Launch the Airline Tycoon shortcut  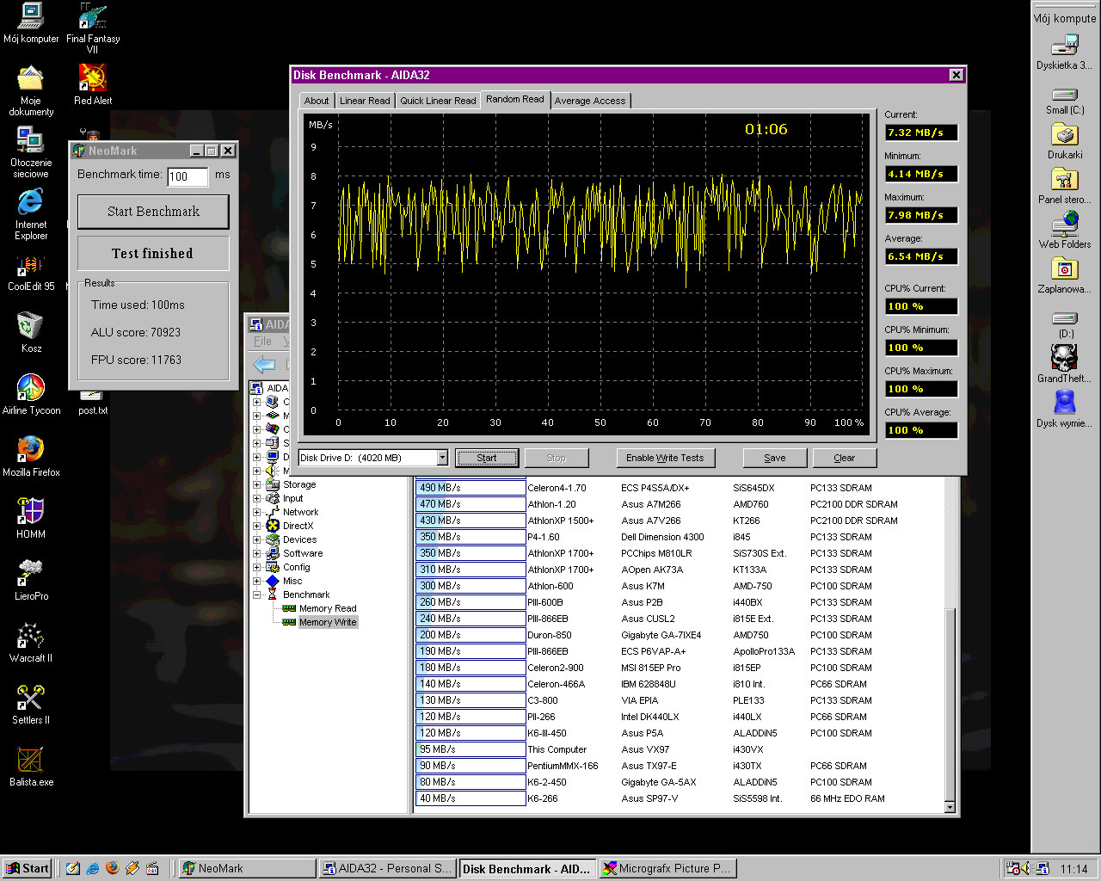tap(31, 394)
